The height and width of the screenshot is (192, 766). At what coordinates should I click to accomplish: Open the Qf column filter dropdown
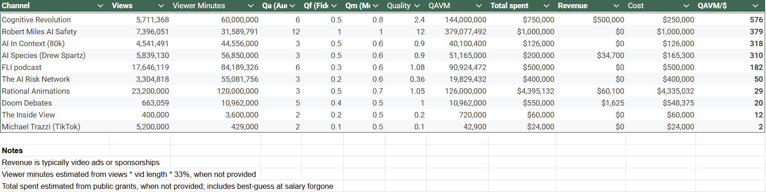(x=334, y=6)
